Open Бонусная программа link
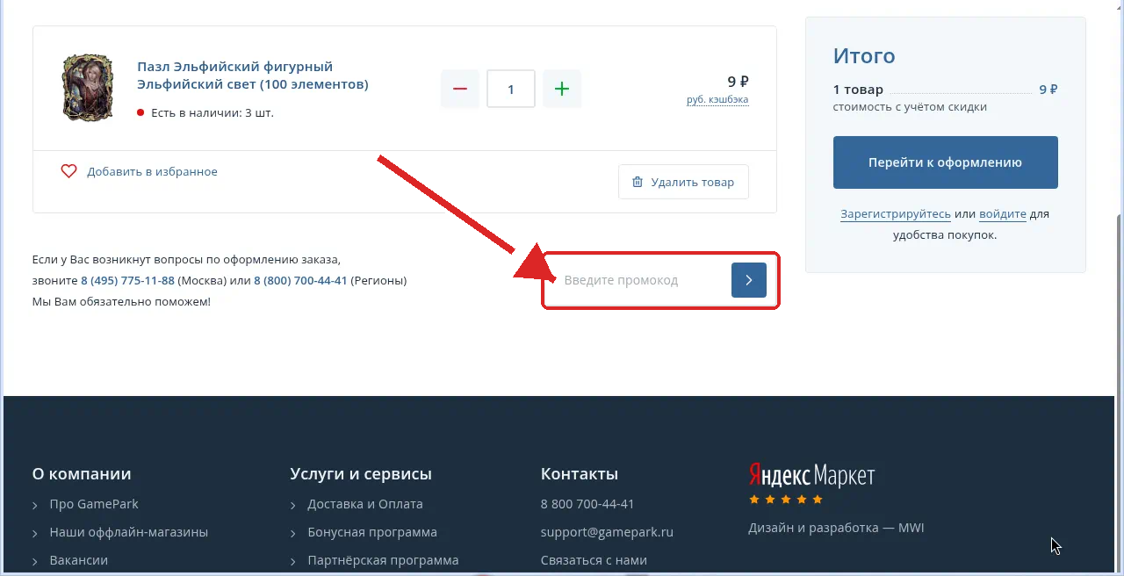1124x576 pixels. (x=372, y=532)
